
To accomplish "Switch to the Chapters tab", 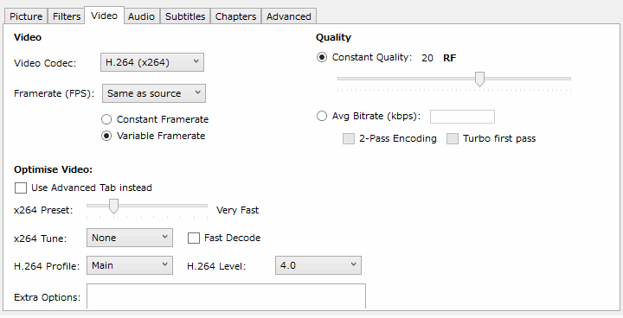I will 235,16.
